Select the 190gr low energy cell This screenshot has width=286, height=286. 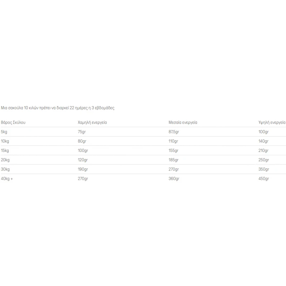(83, 169)
